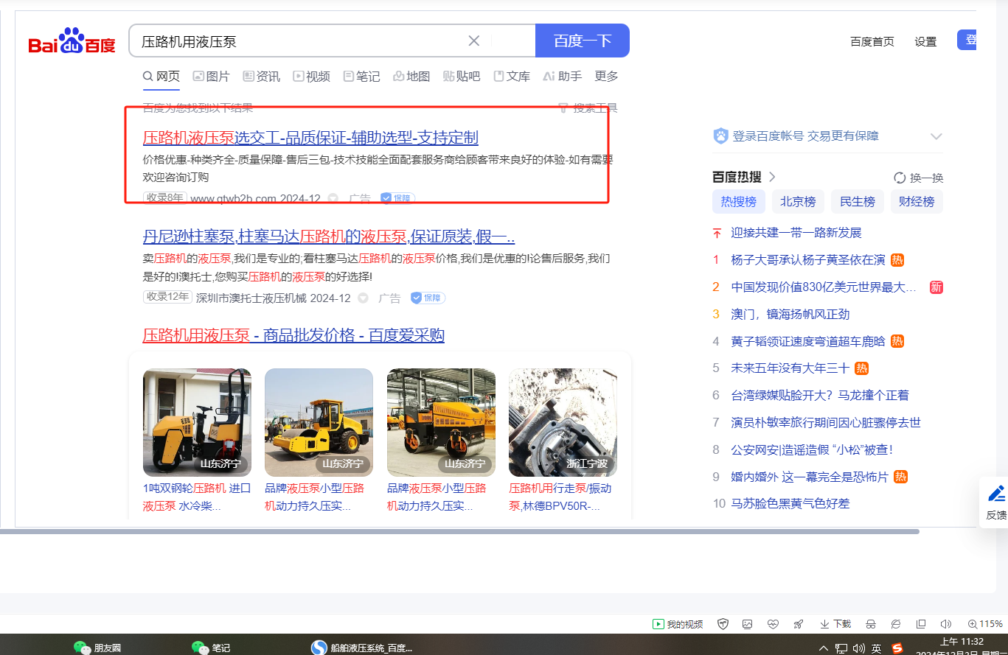Switch to the 视频 search tab
The width and height of the screenshot is (1008, 655).
coord(312,76)
